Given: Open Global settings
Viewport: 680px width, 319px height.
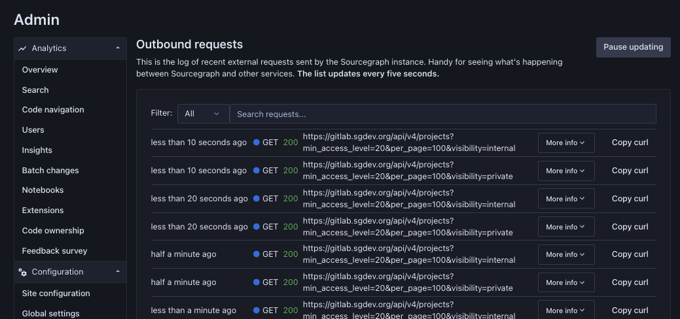Looking at the screenshot, I should click(x=51, y=313).
